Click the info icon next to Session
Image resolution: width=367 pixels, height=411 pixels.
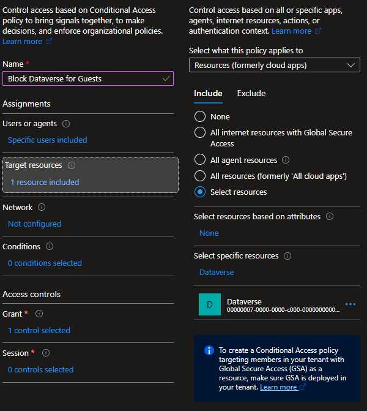click(x=46, y=353)
